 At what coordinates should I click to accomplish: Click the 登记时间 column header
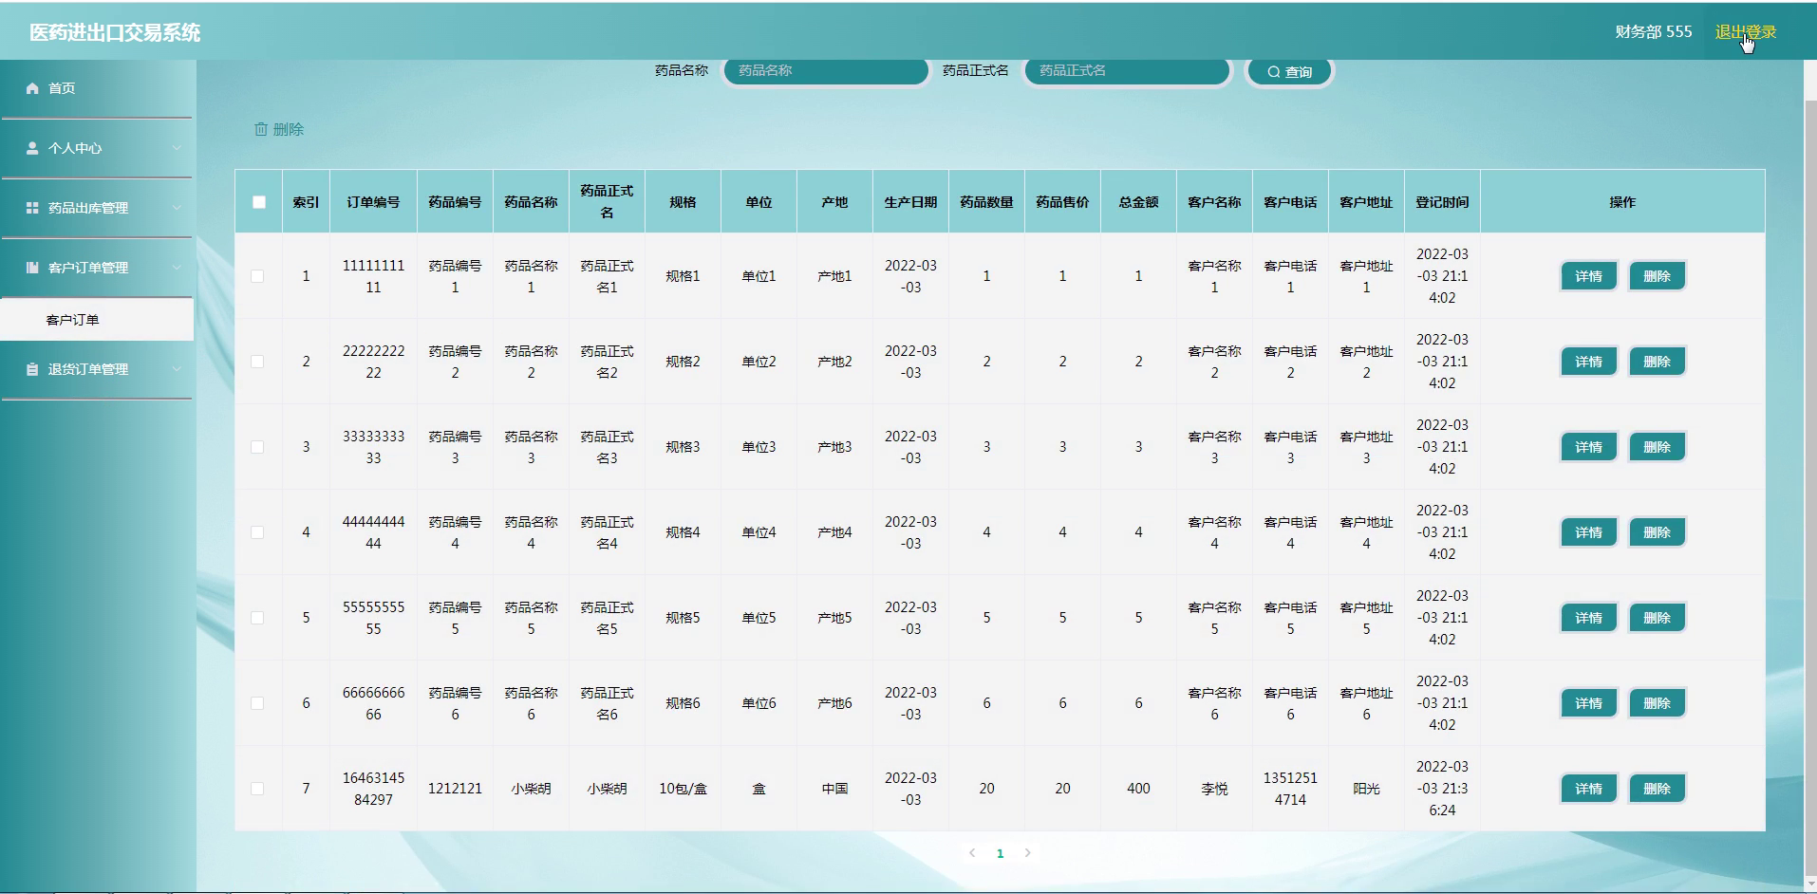click(1442, 202)
